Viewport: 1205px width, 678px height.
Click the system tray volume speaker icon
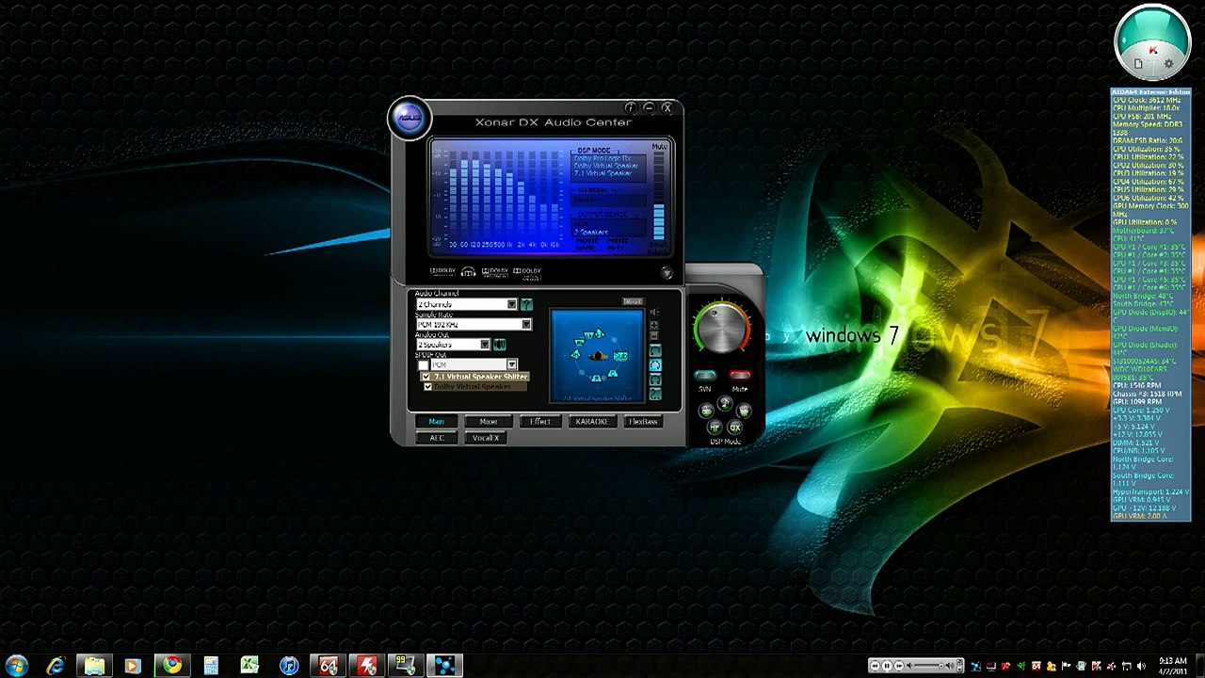coord(1141,667)
